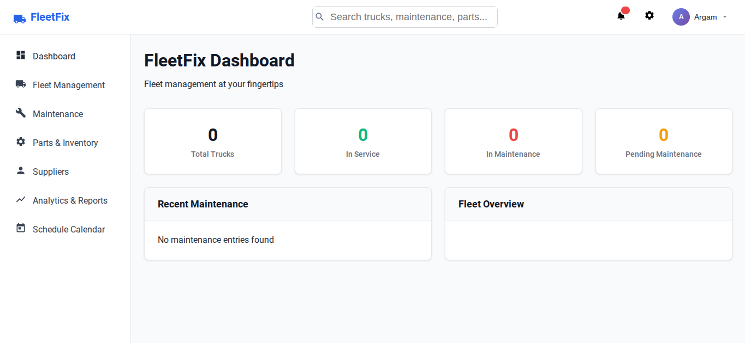Click the Recent Maintenance panel header
Image resolution: width=745 pixels, height=343 pixels.
[x=203, y=204]
